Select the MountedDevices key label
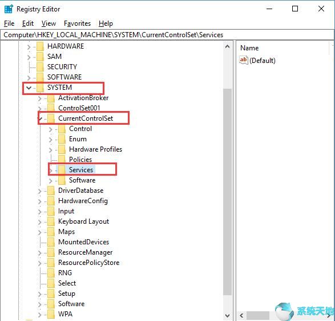This screenshot has width=335, height=321. pyautogui.click(x=83, y=242)
